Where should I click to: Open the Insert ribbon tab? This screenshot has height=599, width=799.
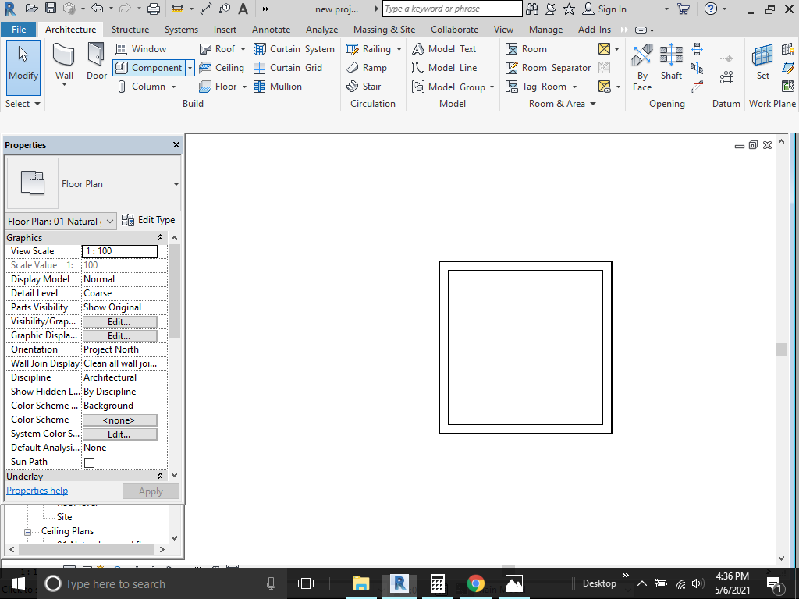tap(225, 30)
